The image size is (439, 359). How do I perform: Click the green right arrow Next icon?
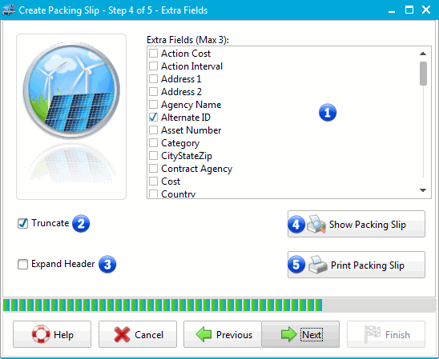pyautogui.click(x=288, y=334)
